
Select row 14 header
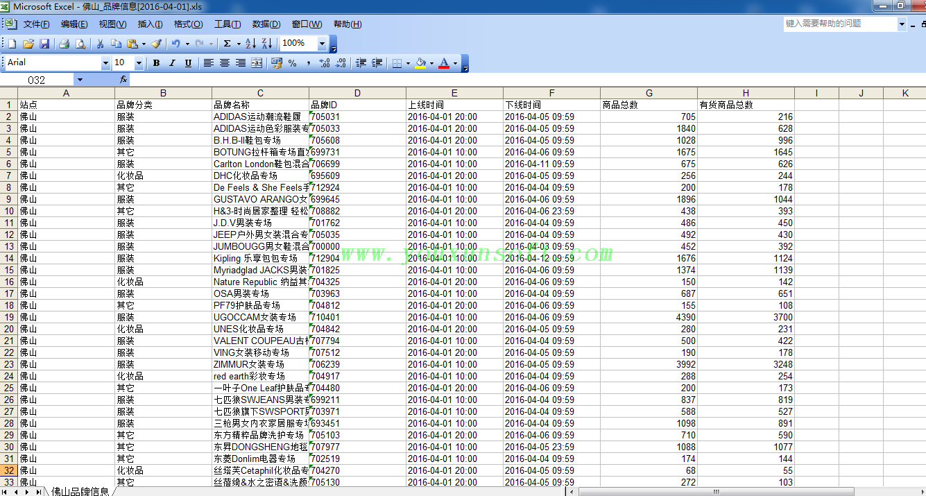pos(9,258)
